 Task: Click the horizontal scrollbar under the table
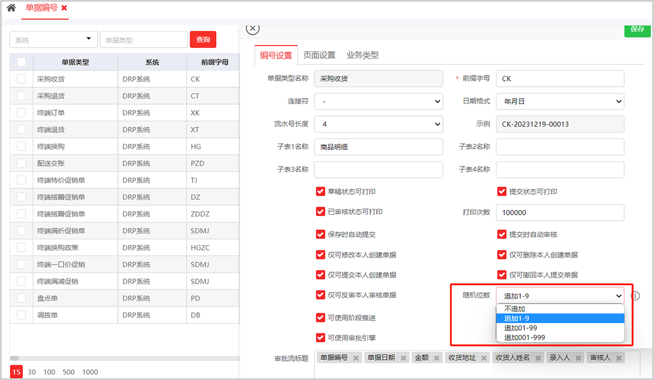119,357
